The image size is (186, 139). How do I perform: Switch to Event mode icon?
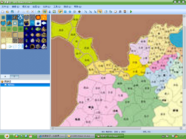point(50,12)
